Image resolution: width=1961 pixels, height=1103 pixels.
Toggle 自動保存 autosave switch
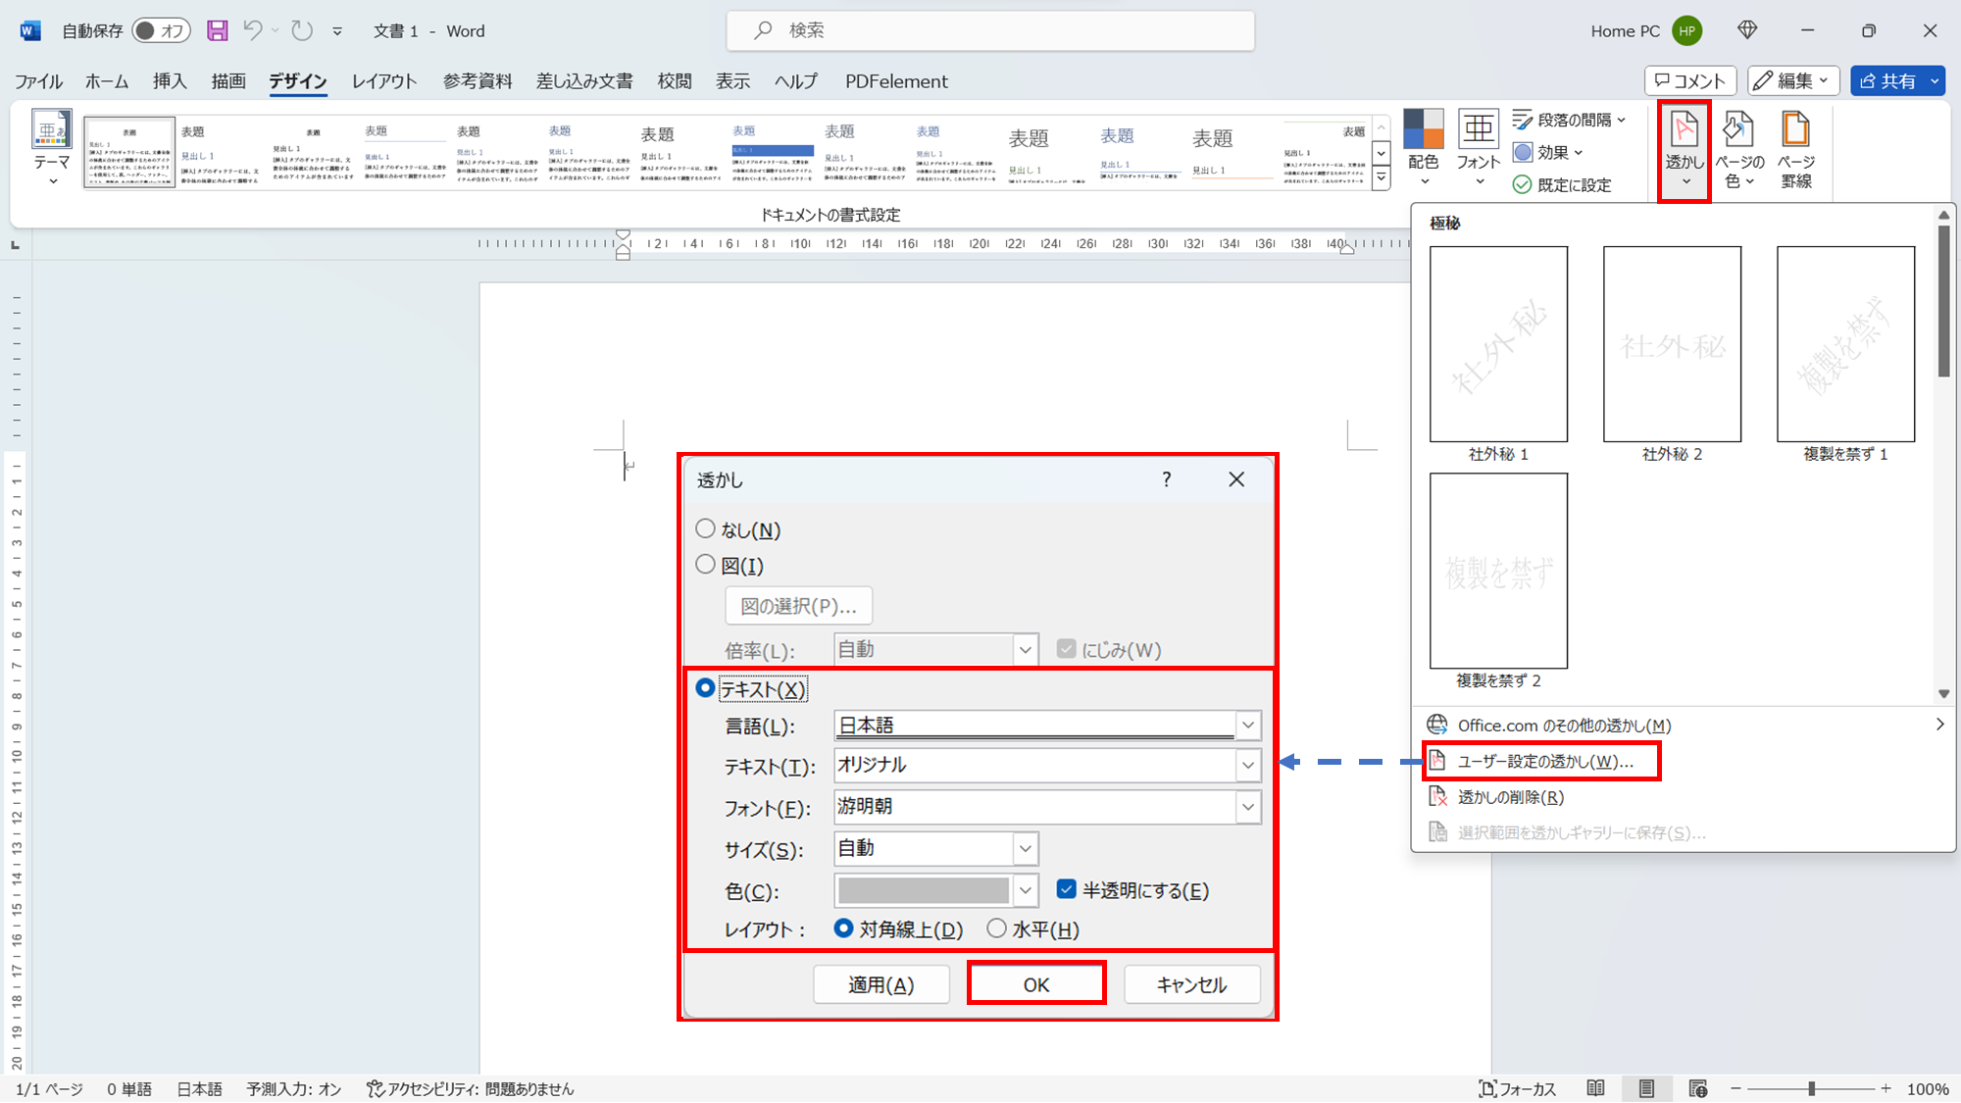pos(162,30)
